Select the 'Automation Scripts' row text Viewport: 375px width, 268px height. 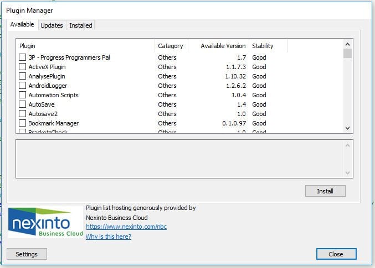[54, 95]
